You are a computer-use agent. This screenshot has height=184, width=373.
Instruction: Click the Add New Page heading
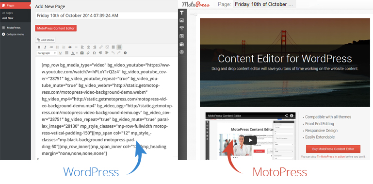pyautogui.click(x=50, y=6)
